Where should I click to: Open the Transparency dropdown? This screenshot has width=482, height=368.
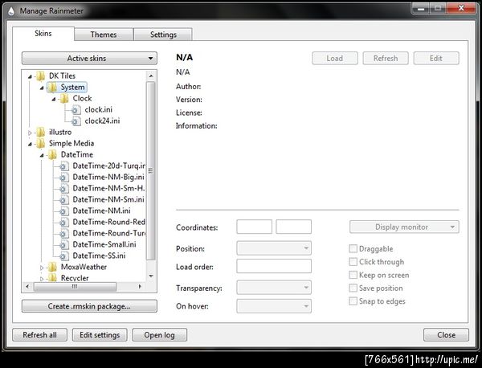pos(274,288)
